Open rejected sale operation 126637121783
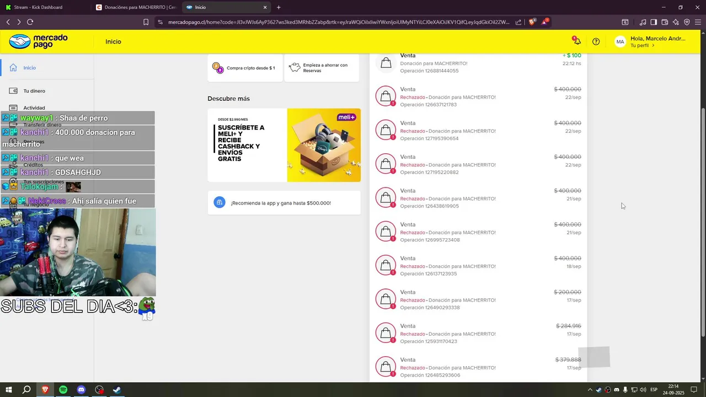The image size is (706, 397). point(478,96)
